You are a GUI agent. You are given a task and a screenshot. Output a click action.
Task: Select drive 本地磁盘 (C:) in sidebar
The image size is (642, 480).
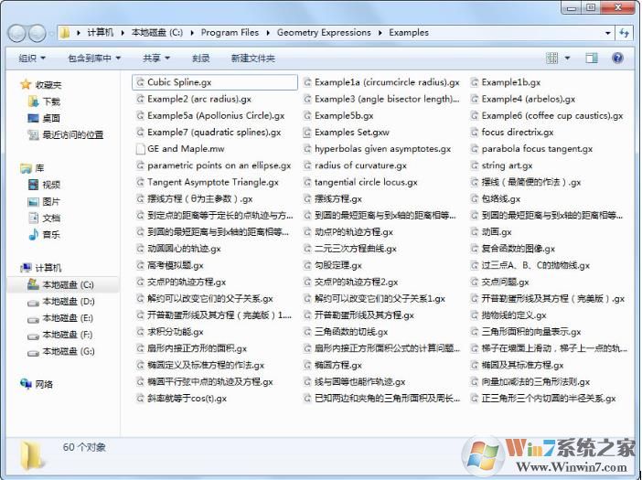(60, 284)
